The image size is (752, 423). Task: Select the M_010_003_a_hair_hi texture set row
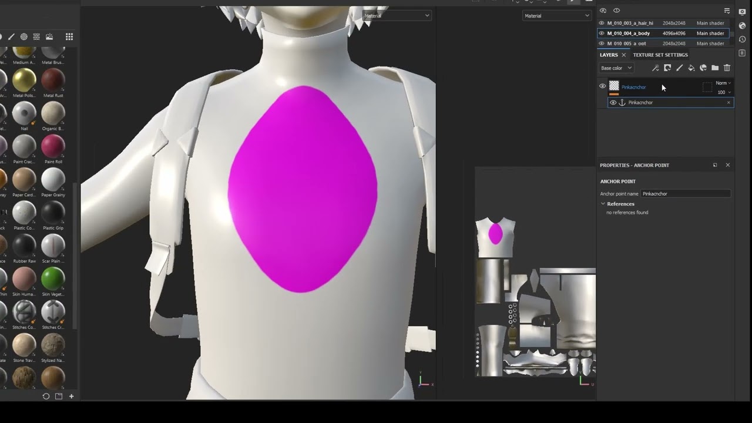click(x=664, y=23)
